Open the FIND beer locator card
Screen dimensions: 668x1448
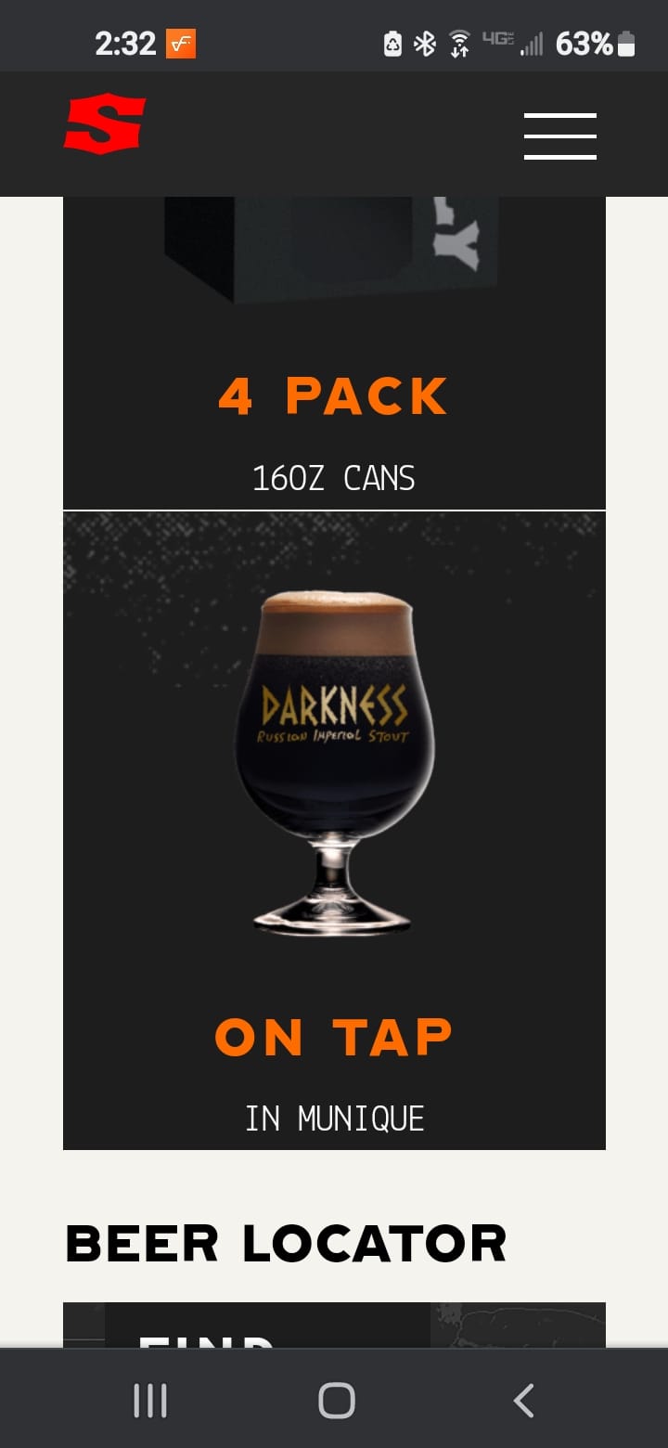(x=334, y=1325)
